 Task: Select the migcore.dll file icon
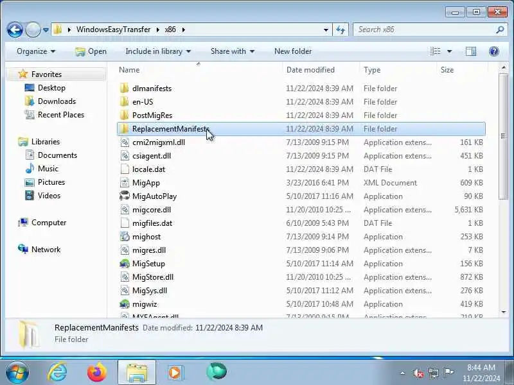[125, 210]
